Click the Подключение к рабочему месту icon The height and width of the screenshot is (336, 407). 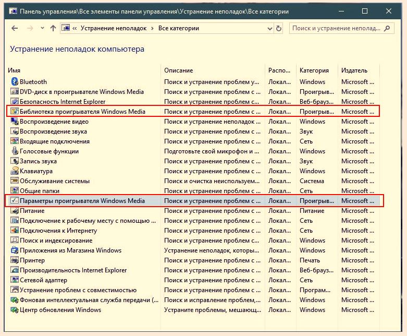tap(15, 220)
